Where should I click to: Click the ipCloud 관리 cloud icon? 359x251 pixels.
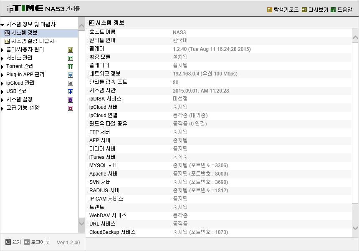coord(71,83)
